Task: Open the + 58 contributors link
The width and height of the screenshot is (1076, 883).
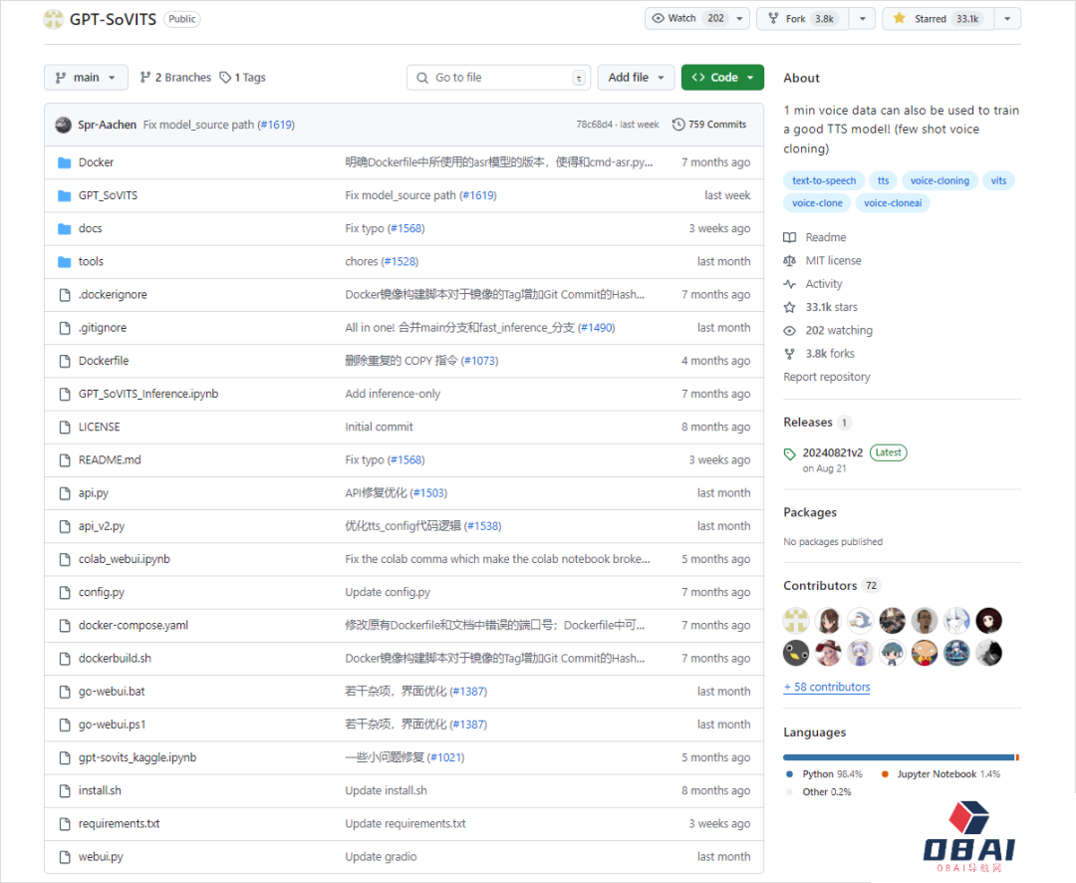Action: 826,687
